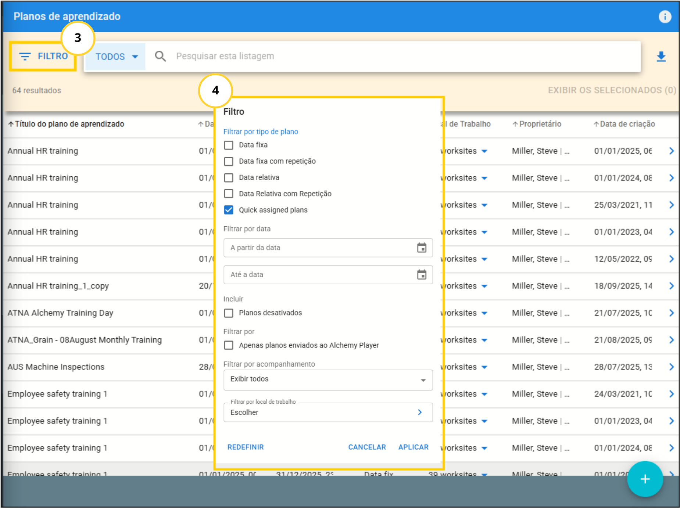This screenshot has width=680, height=508.
Task: Enable 'Planos desativados' checkbox
Action: tap(229, 313)
